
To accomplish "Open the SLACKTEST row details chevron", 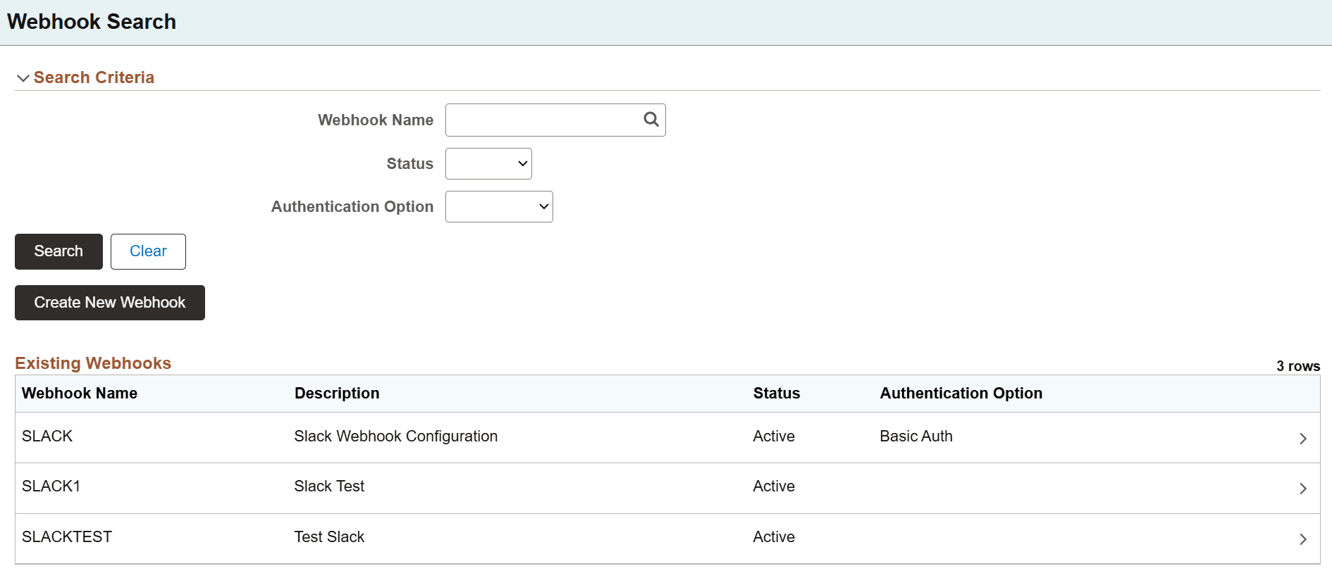I will [x=1302, y=539].
